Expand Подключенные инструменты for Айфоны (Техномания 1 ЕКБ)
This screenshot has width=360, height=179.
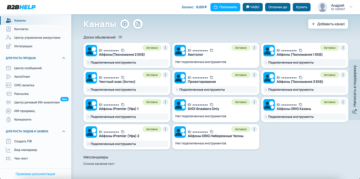[304, 62]
